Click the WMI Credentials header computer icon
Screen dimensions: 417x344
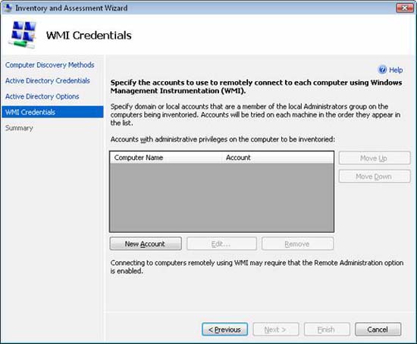coord(23,35)
